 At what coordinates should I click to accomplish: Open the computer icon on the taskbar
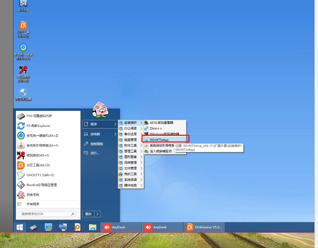[63, 227]
